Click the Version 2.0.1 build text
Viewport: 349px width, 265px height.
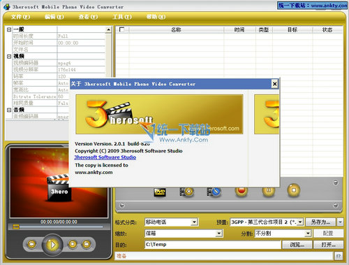pos(112,144)
